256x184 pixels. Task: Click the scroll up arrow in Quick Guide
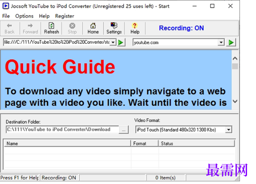coord(235,58)
